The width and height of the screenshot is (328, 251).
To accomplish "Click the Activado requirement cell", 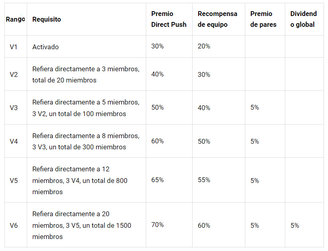I will tap(46, 47).
